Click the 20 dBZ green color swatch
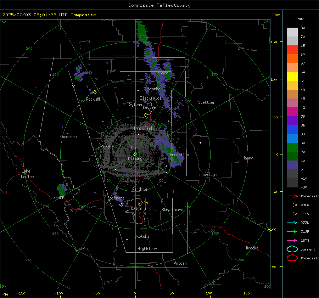Viewport: 319px width, 298px height. 292,147
